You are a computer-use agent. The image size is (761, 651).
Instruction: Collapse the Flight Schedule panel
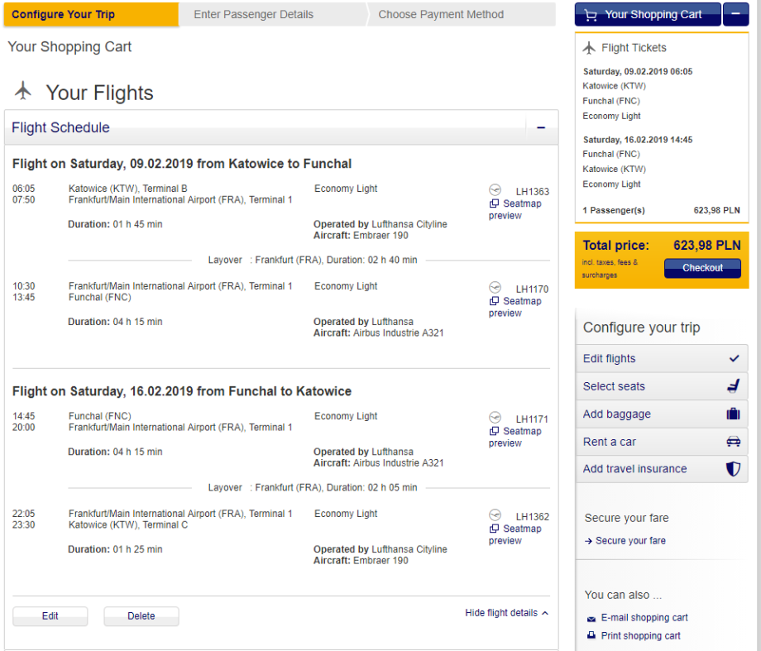coord(541,128)
